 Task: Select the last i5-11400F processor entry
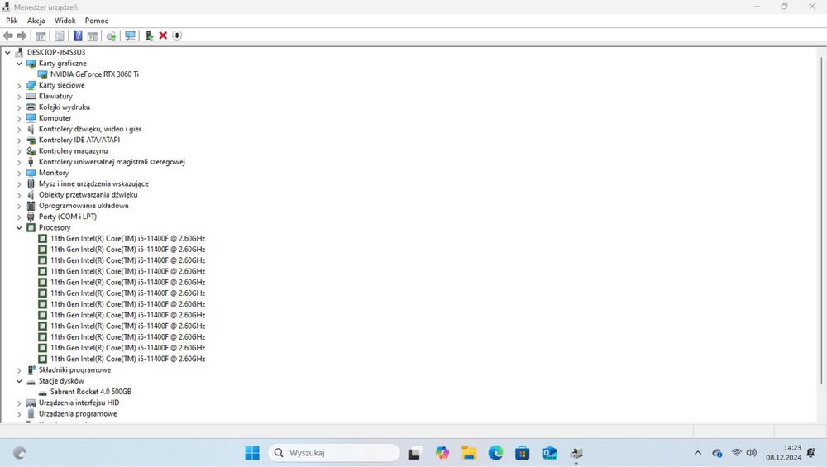(x=127, y=359)
